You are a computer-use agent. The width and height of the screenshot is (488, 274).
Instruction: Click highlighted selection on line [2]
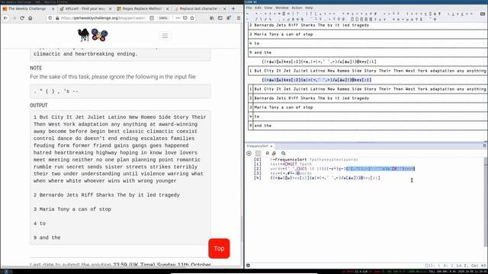[380, 169]
